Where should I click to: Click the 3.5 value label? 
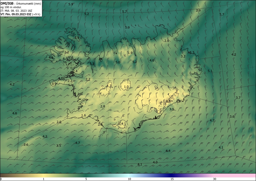click(59, 146)
